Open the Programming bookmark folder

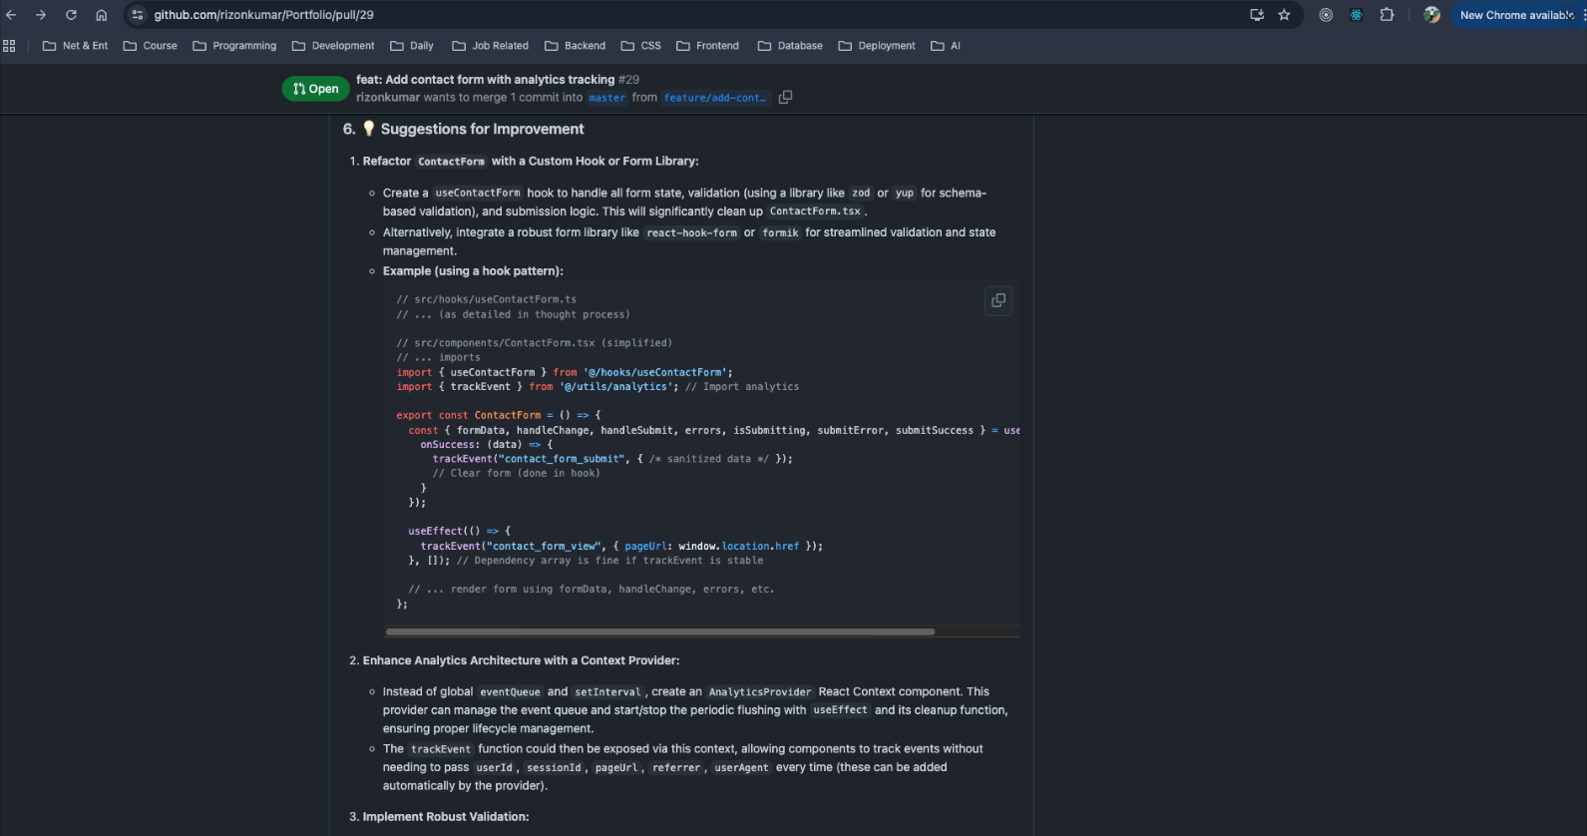point(234,46)
